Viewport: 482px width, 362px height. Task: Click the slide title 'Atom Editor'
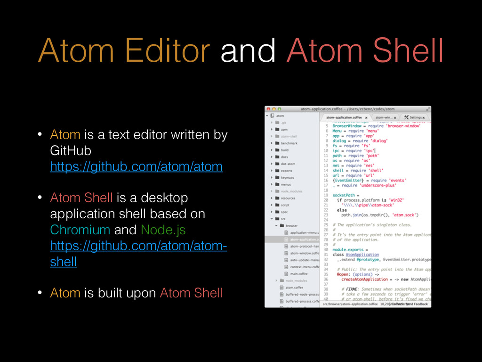(124, 50)
